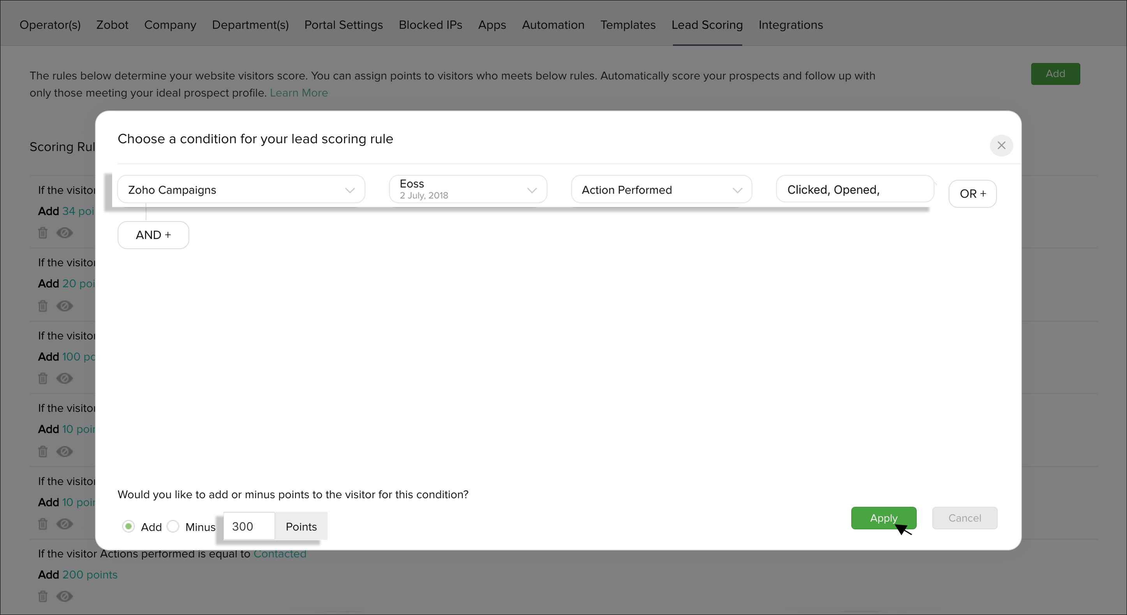Open the Zoho Campaigns dropdown
The image size is (1127, 615).
(x=241, y=190)
